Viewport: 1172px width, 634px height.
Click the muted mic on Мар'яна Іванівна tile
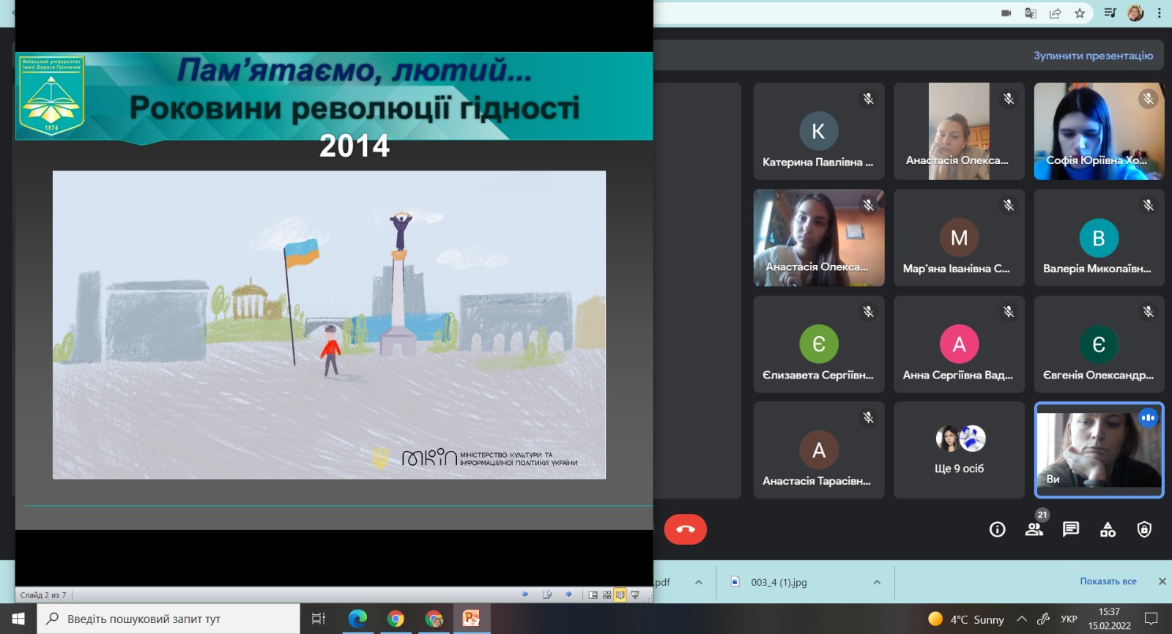pyautogui.click(x=1009, y=206)
